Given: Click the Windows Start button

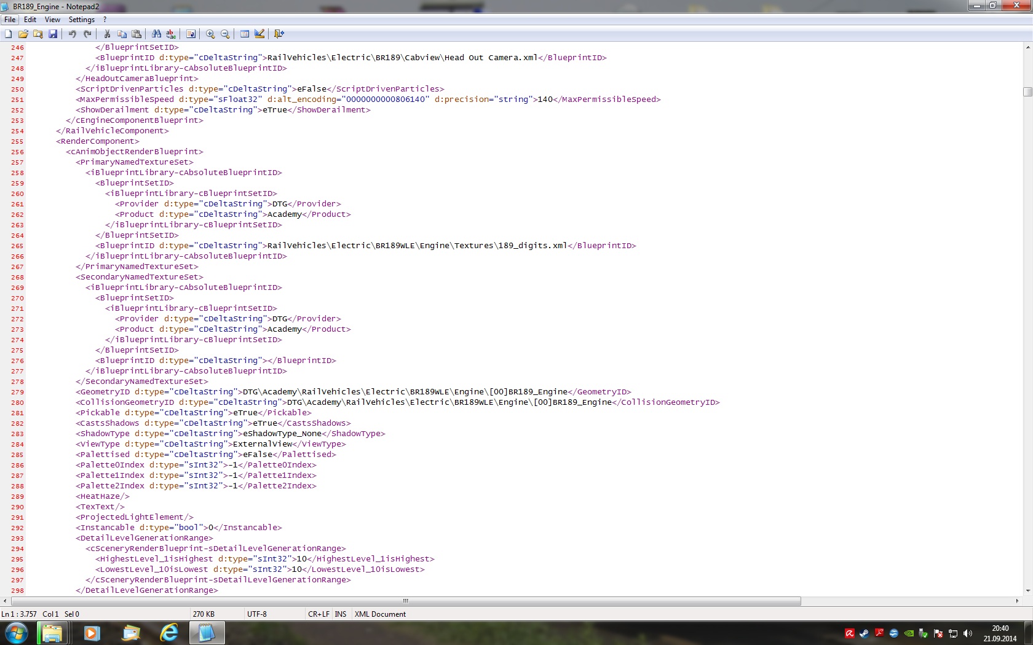Looking at the screenshot, I should point(17,633).
